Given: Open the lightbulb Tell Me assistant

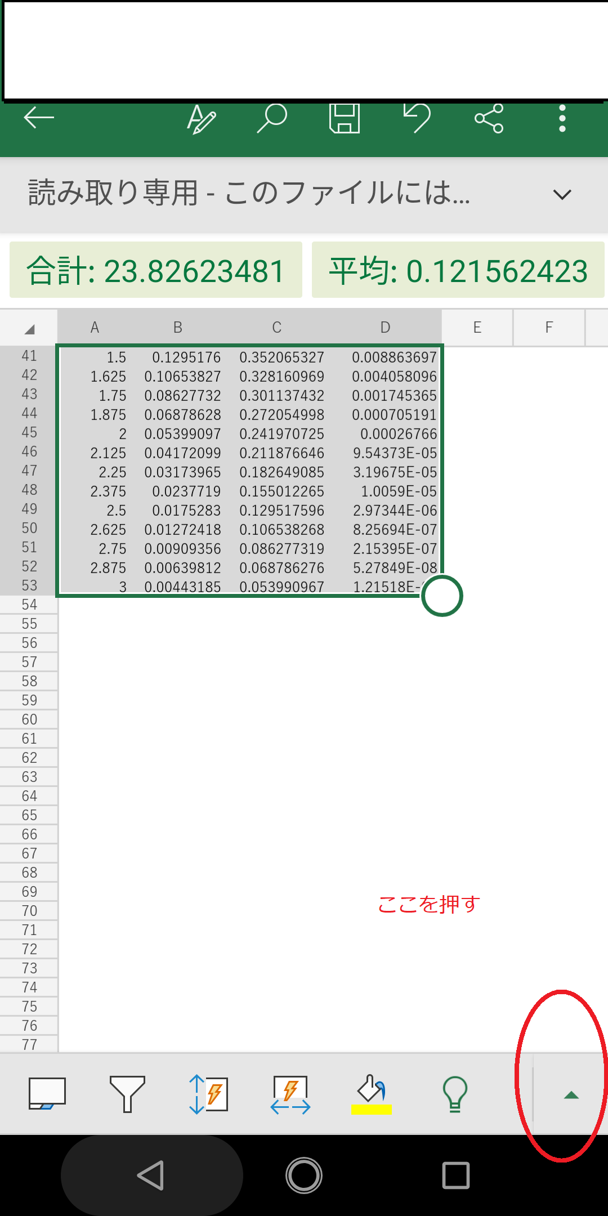Looking at the screenshot, I should (455, 1094).
